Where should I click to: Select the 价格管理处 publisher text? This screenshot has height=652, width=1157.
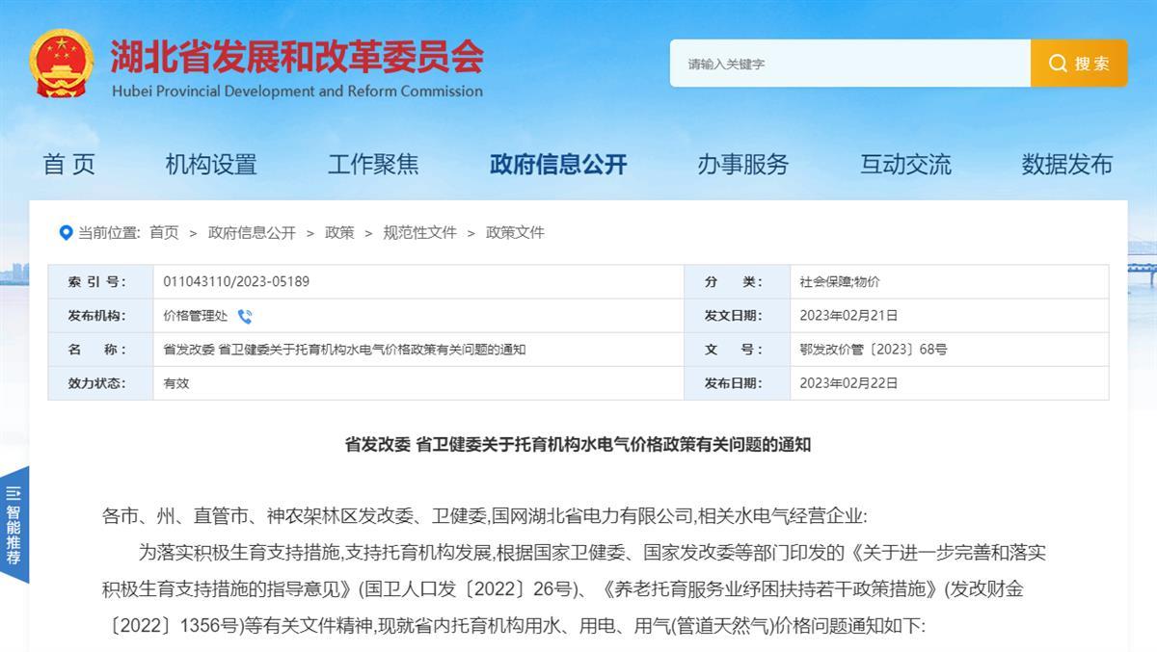(196, 316)
